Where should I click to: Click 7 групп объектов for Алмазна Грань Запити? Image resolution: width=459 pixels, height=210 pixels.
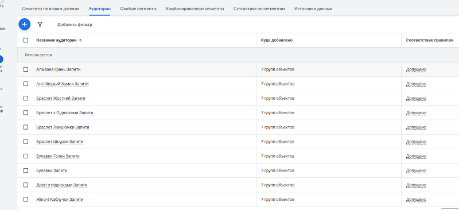click(x=278, y=69)
